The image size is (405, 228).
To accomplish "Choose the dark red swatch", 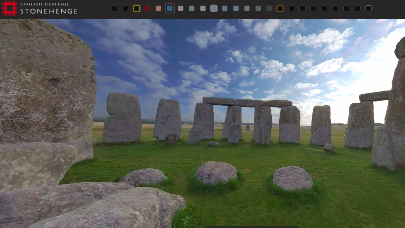I will [x=148, y=8].
